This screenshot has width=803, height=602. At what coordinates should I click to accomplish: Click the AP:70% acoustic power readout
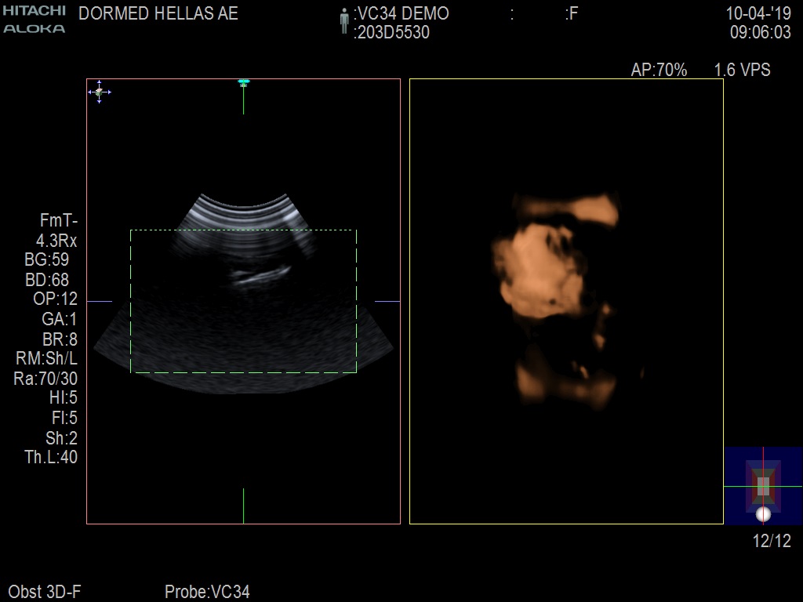pyautogui.click(x=659, y=71)
